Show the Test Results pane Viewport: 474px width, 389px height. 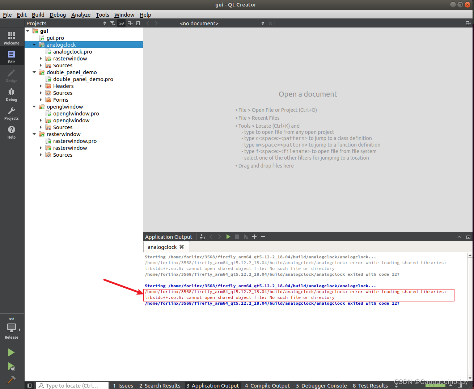coord(371,385)
